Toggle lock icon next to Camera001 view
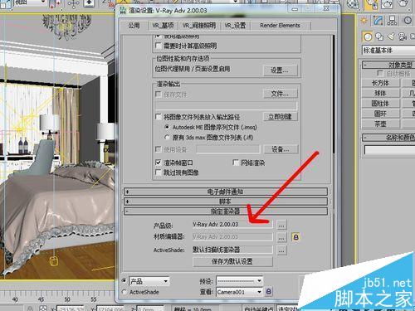The image size is (415, 311). click(x=269, y=291)
